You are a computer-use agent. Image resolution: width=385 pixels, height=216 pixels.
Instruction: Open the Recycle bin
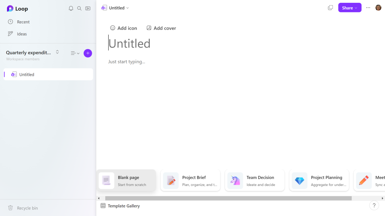click(x=23, y=208)
